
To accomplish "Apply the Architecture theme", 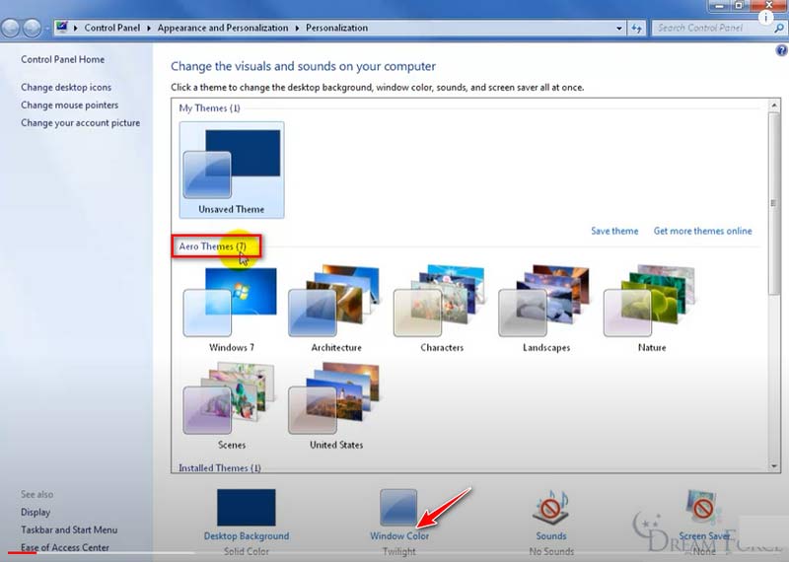I will point(336,309).
